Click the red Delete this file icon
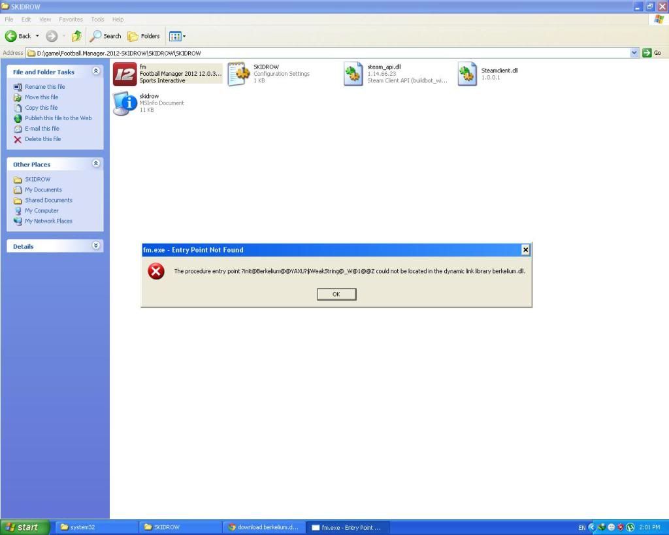This screenshot has width=669, height=535. [x=18, y=139]
